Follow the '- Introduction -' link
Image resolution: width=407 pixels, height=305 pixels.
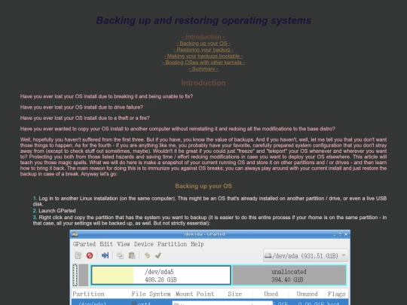203,37
